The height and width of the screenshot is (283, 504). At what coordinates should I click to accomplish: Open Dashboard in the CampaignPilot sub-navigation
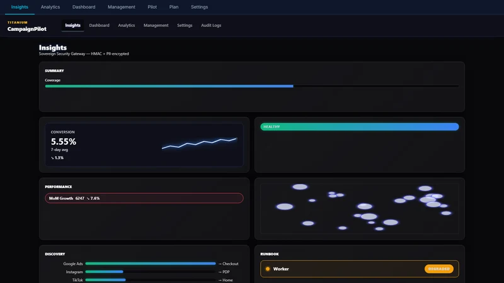tap(99, 25)
